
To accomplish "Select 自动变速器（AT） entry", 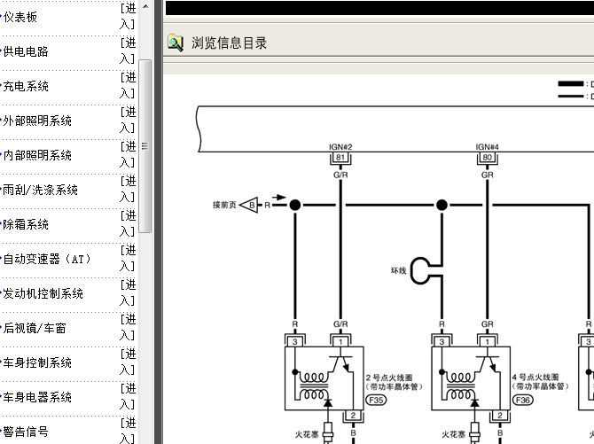I will tap(47, 259).
